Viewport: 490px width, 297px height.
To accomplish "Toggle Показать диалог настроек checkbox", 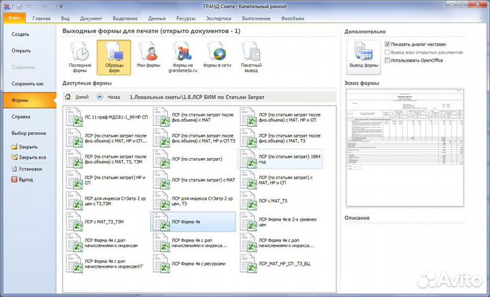I will (388, 44).
